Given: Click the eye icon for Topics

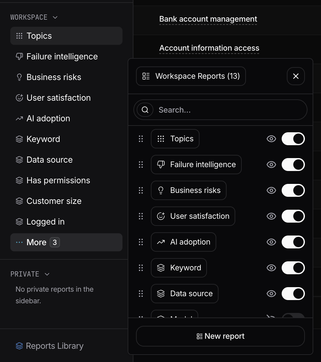Looking at the screenshot, I should click(x=271, y=139).
